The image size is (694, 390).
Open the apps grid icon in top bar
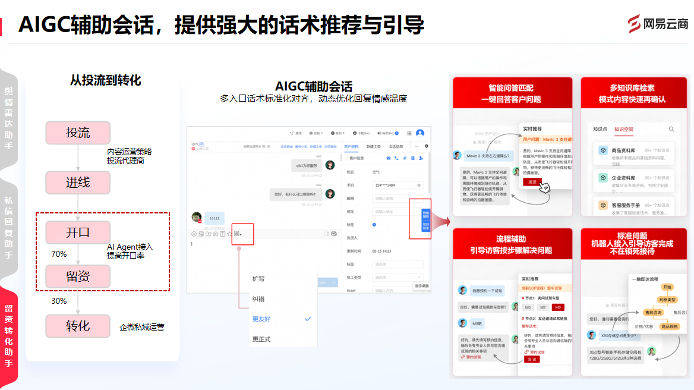click(x=409, y=133)
